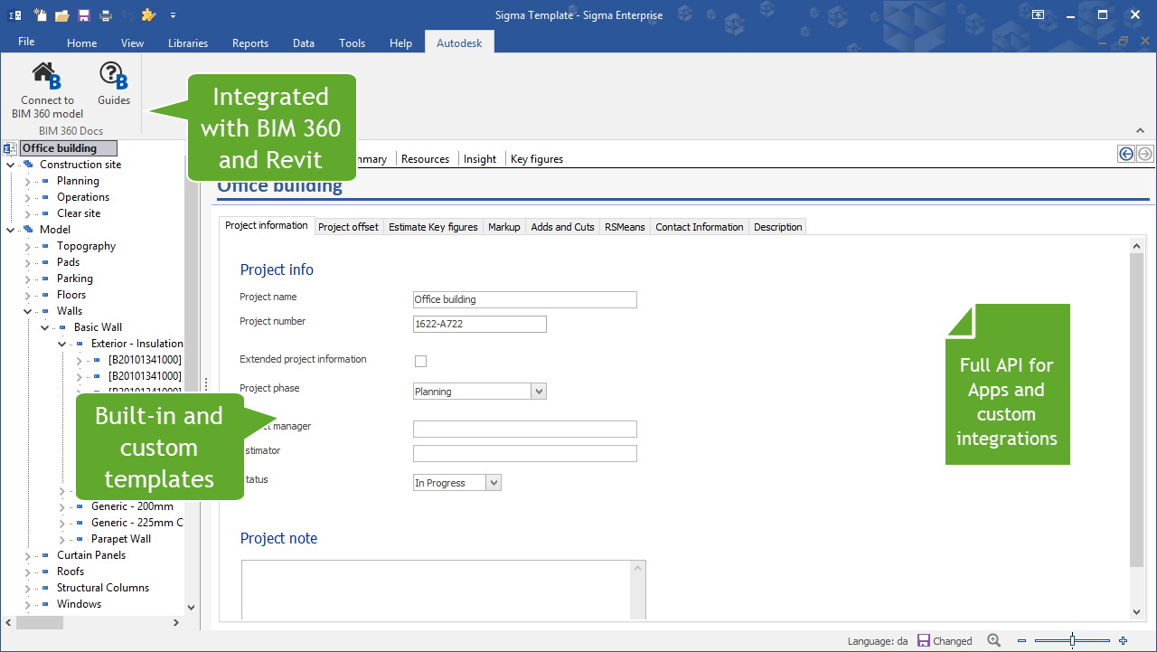Open the Help ribbon tab
Image resolution: width=1157 pixels, height=652 pixels.
click(x=400, y=43)
